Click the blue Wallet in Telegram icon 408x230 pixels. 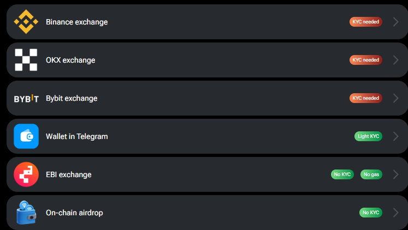point(26,136)
